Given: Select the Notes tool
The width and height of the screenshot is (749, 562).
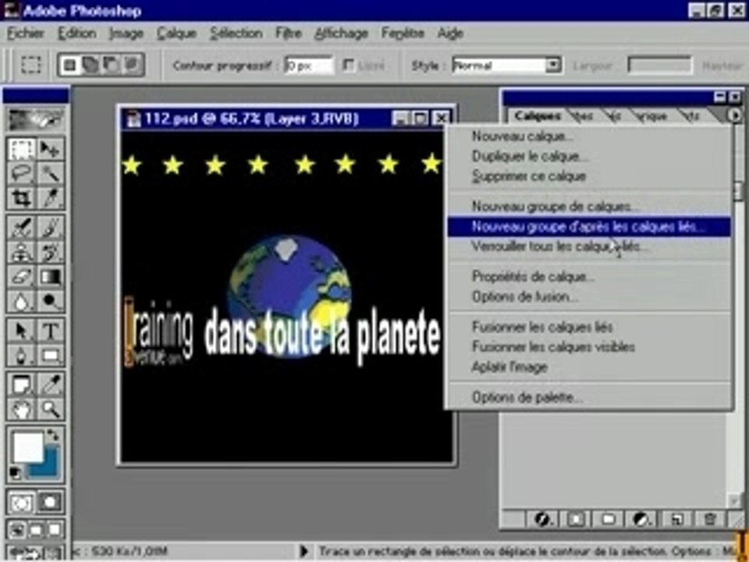Looking at the screenshot, I should (x=21, y=385).
